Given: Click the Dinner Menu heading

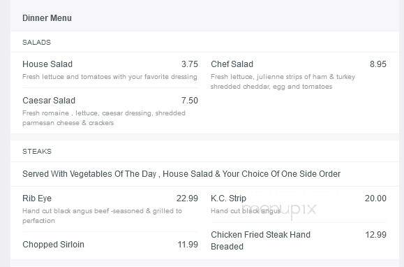Looking at the screenshot, I should point(47,18).
